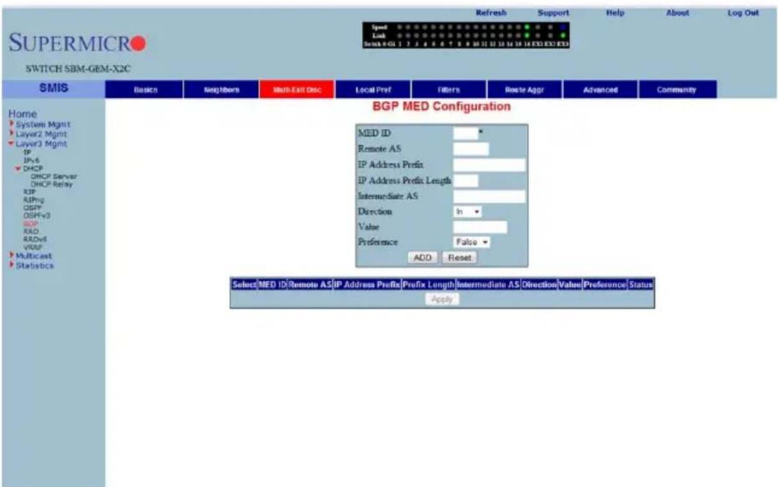Viewport: 778px width, 487px height.
Task: Click the Reset button
Action: [x=459, y=257]
